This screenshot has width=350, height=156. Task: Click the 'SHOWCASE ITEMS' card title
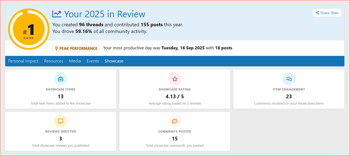click(61, 89)
